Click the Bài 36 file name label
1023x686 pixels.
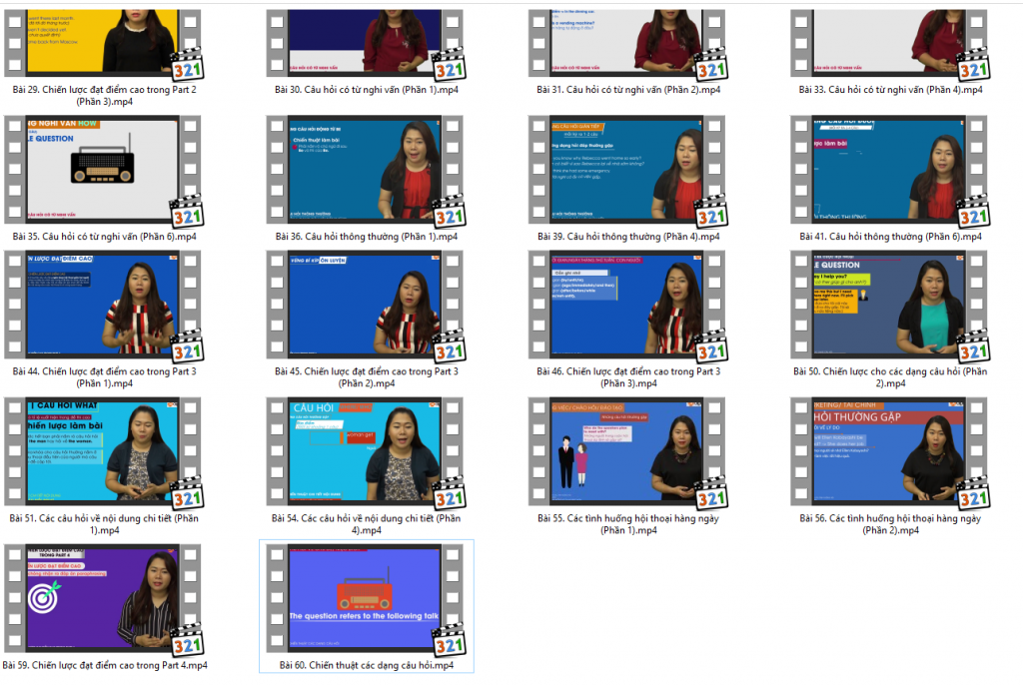(366, 237)
